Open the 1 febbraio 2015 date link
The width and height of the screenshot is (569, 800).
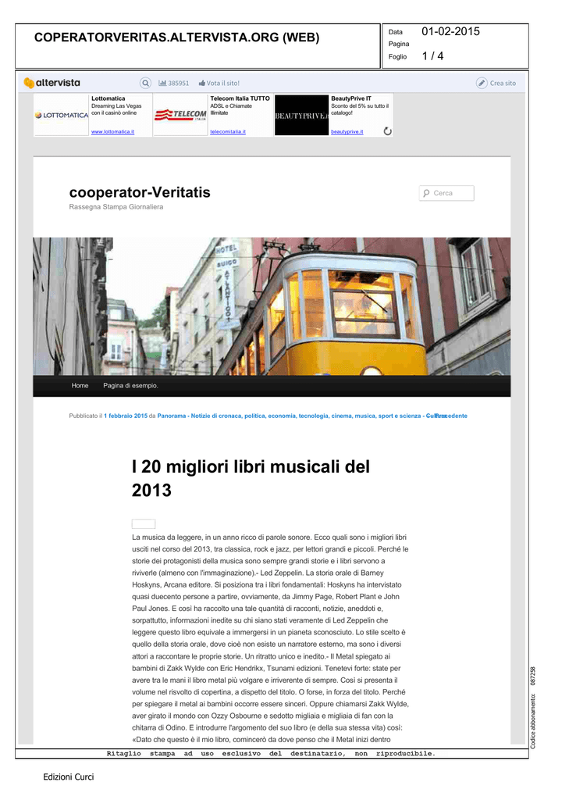[x=126, y=416]
